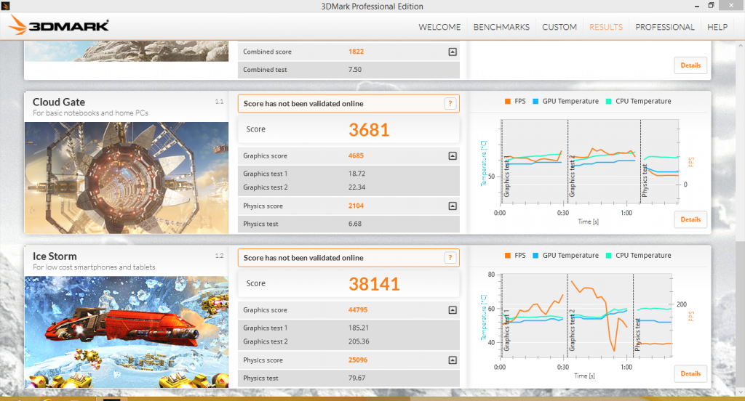745x401 pixels.
Task: Click Details button for Ice Storm
Action: point(690,373)
